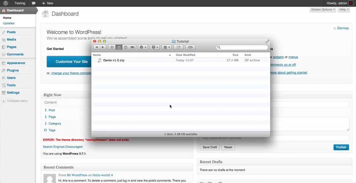This screenshot has height=183, width=356.
Task: Open the Finder Action gear menu
Action: (143, 47)
